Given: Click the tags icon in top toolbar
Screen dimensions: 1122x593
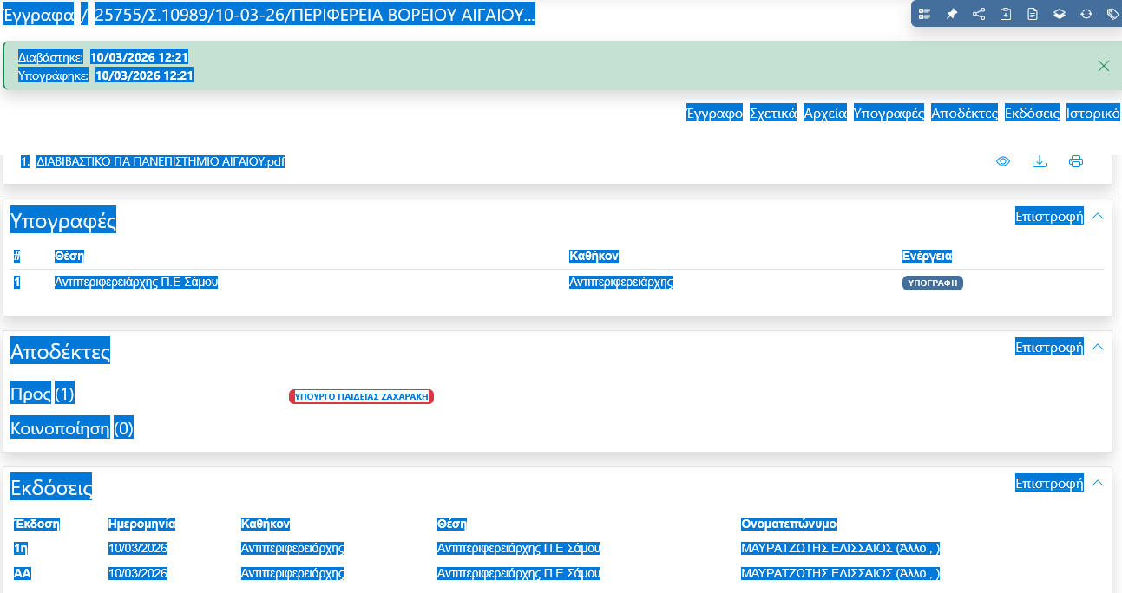Looking at the screenshot, I should click(x=1112, y=14).
